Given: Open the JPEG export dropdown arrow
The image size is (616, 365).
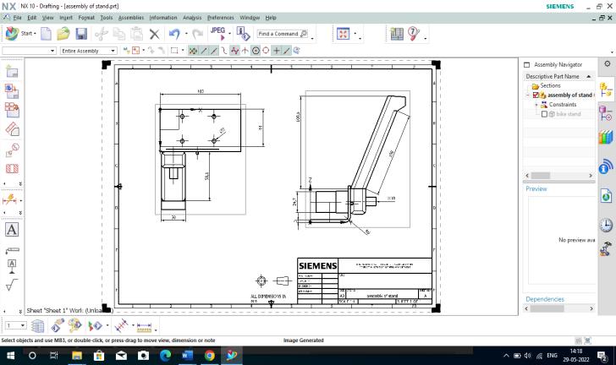Looking at the screenshot, I should coord(230,34).
